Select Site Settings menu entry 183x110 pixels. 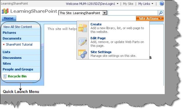(101, 52)
